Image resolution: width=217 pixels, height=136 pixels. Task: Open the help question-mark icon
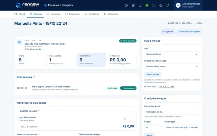pyautogui.click(x=126, y=5)
